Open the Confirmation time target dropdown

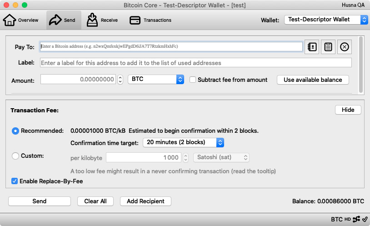[x=183, y=142]
